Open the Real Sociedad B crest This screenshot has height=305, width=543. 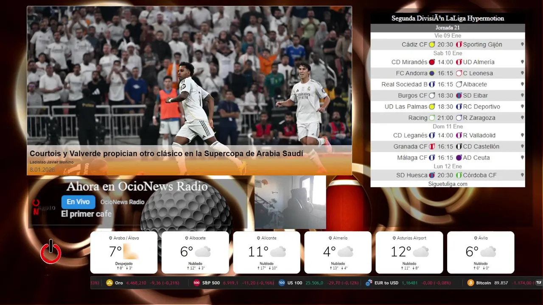coord(432,84)
